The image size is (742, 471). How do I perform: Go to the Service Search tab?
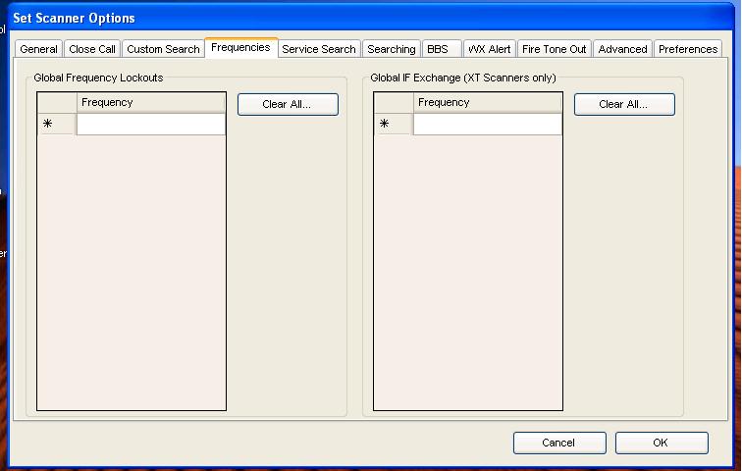coord(319,49)
